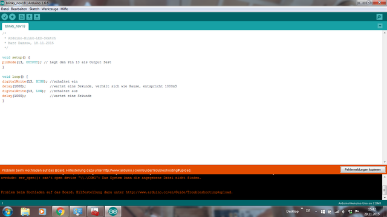Launch Chrome from the taskbar
This screenshot has width=387, height=217.
coord(60,212)
